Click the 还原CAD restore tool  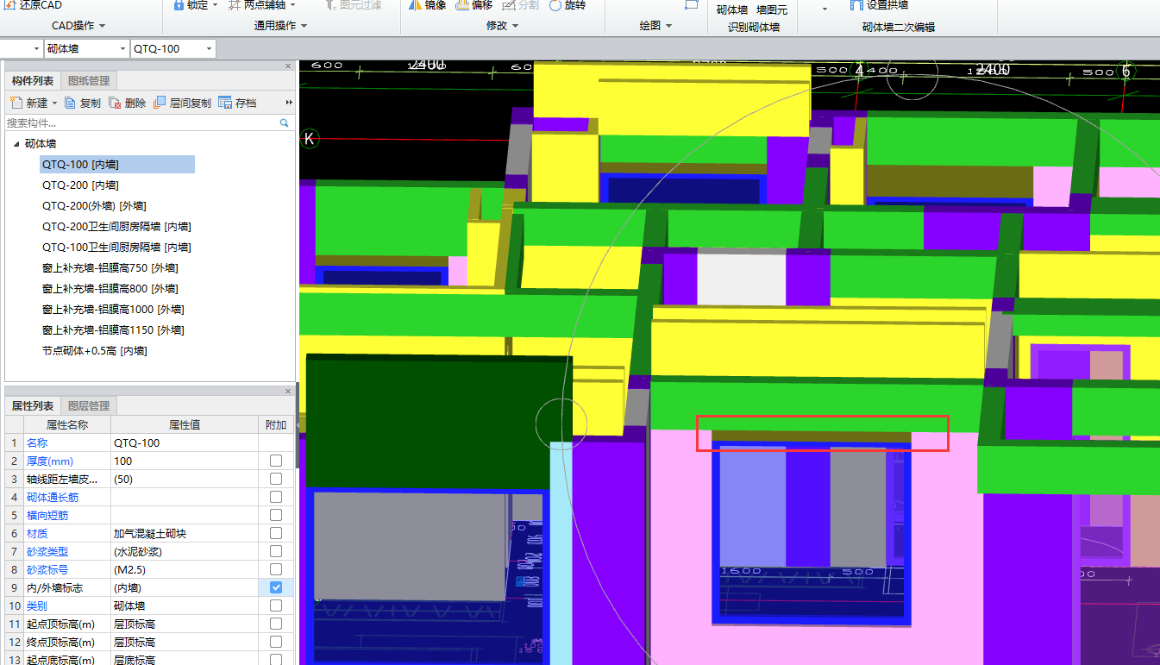point(34,5)
